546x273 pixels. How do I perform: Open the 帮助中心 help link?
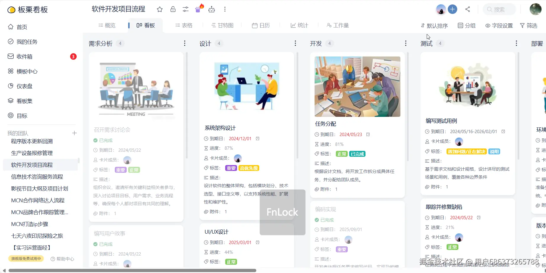point(62,259)
